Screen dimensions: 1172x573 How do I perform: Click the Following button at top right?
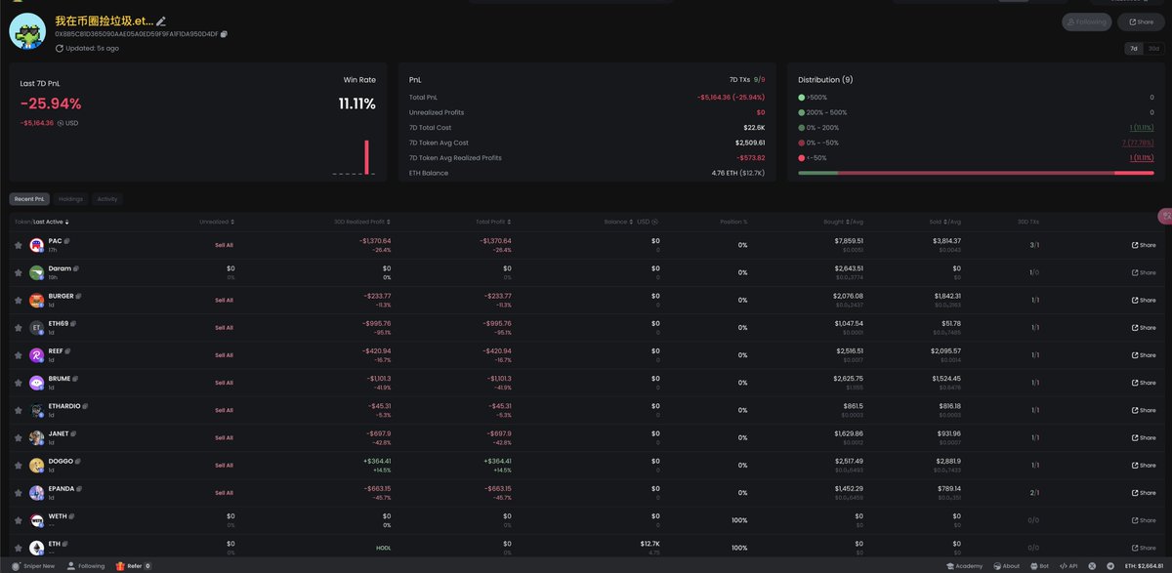(x=1086, y=21)
